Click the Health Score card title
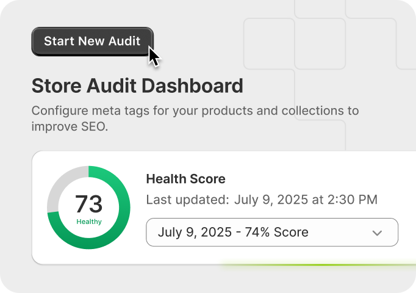Screen dimensions: 416x293 pos(185,179)
